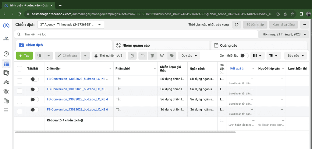
Task: Open Chiến dịch column header menu arrow
Action: tap(110, 69)
